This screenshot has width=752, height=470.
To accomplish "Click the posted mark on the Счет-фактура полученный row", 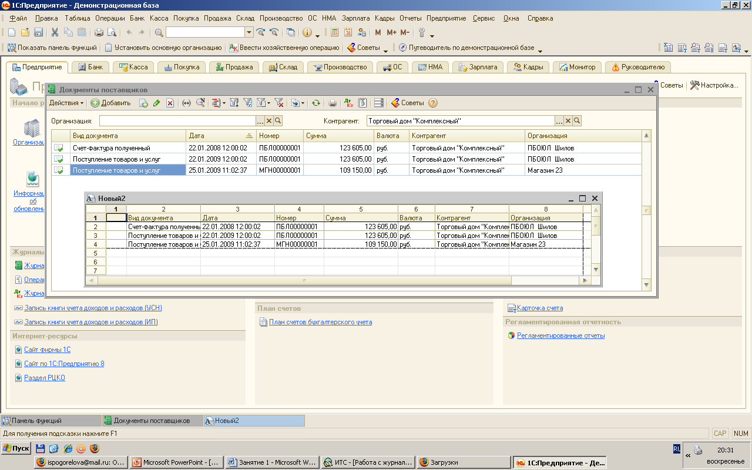I will [x=59, y=148].
